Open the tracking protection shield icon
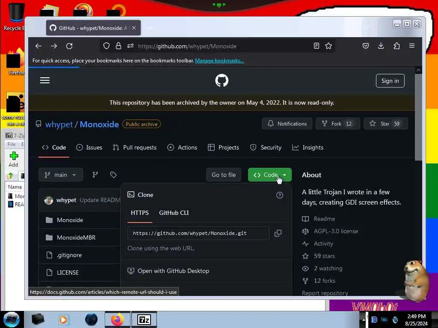Viewport: 438px width, 328px height. [x=107, y=46]
